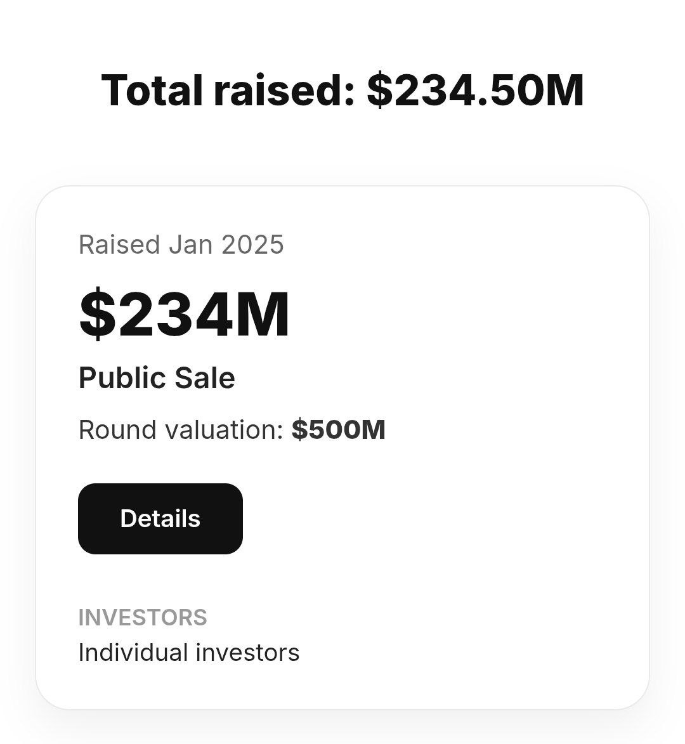Click the word 'Sale' in Public Sale

pyautogui.click(x=205, y=378)
